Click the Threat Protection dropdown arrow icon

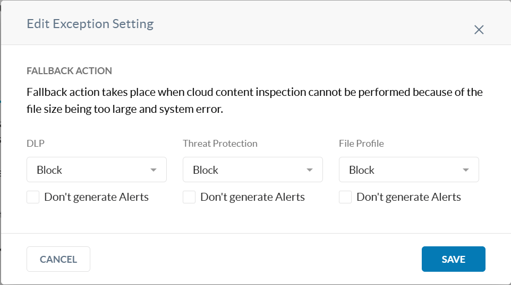[310, 170]
